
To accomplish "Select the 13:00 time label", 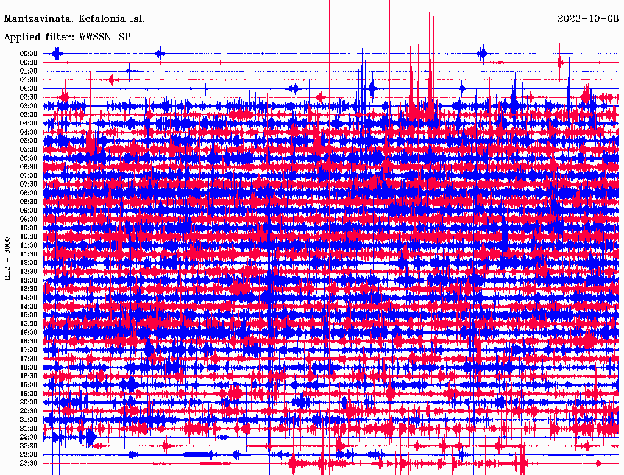I will (29, 281).
